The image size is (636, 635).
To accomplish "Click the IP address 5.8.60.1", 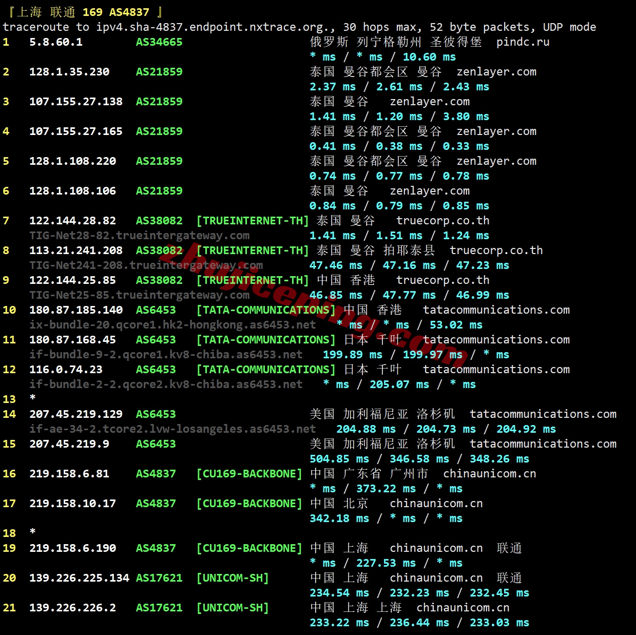I will point(55,42).
